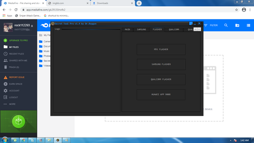Click the My Folders breadcrumb
This screenshot has width=254, height=143.
click(45, 35)
